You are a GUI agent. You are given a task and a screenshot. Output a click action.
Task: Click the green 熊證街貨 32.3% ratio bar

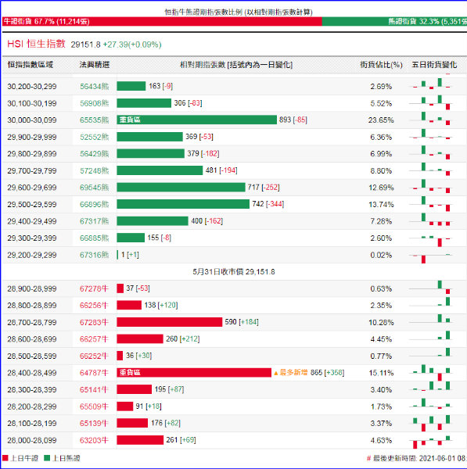394,22
